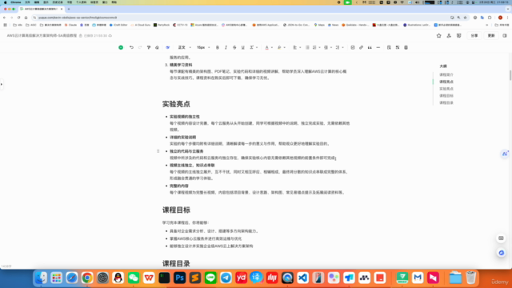Image resolution: width=512 pixels, height=288 pixels.
Task: Toggle the right sidebar panel
Action: [x=505, y=35]
